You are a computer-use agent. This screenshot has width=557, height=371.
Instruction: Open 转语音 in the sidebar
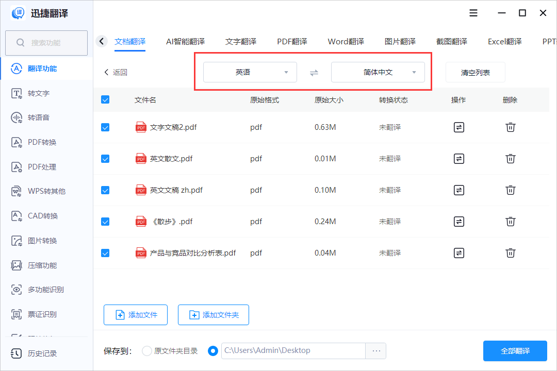[46, 117]
